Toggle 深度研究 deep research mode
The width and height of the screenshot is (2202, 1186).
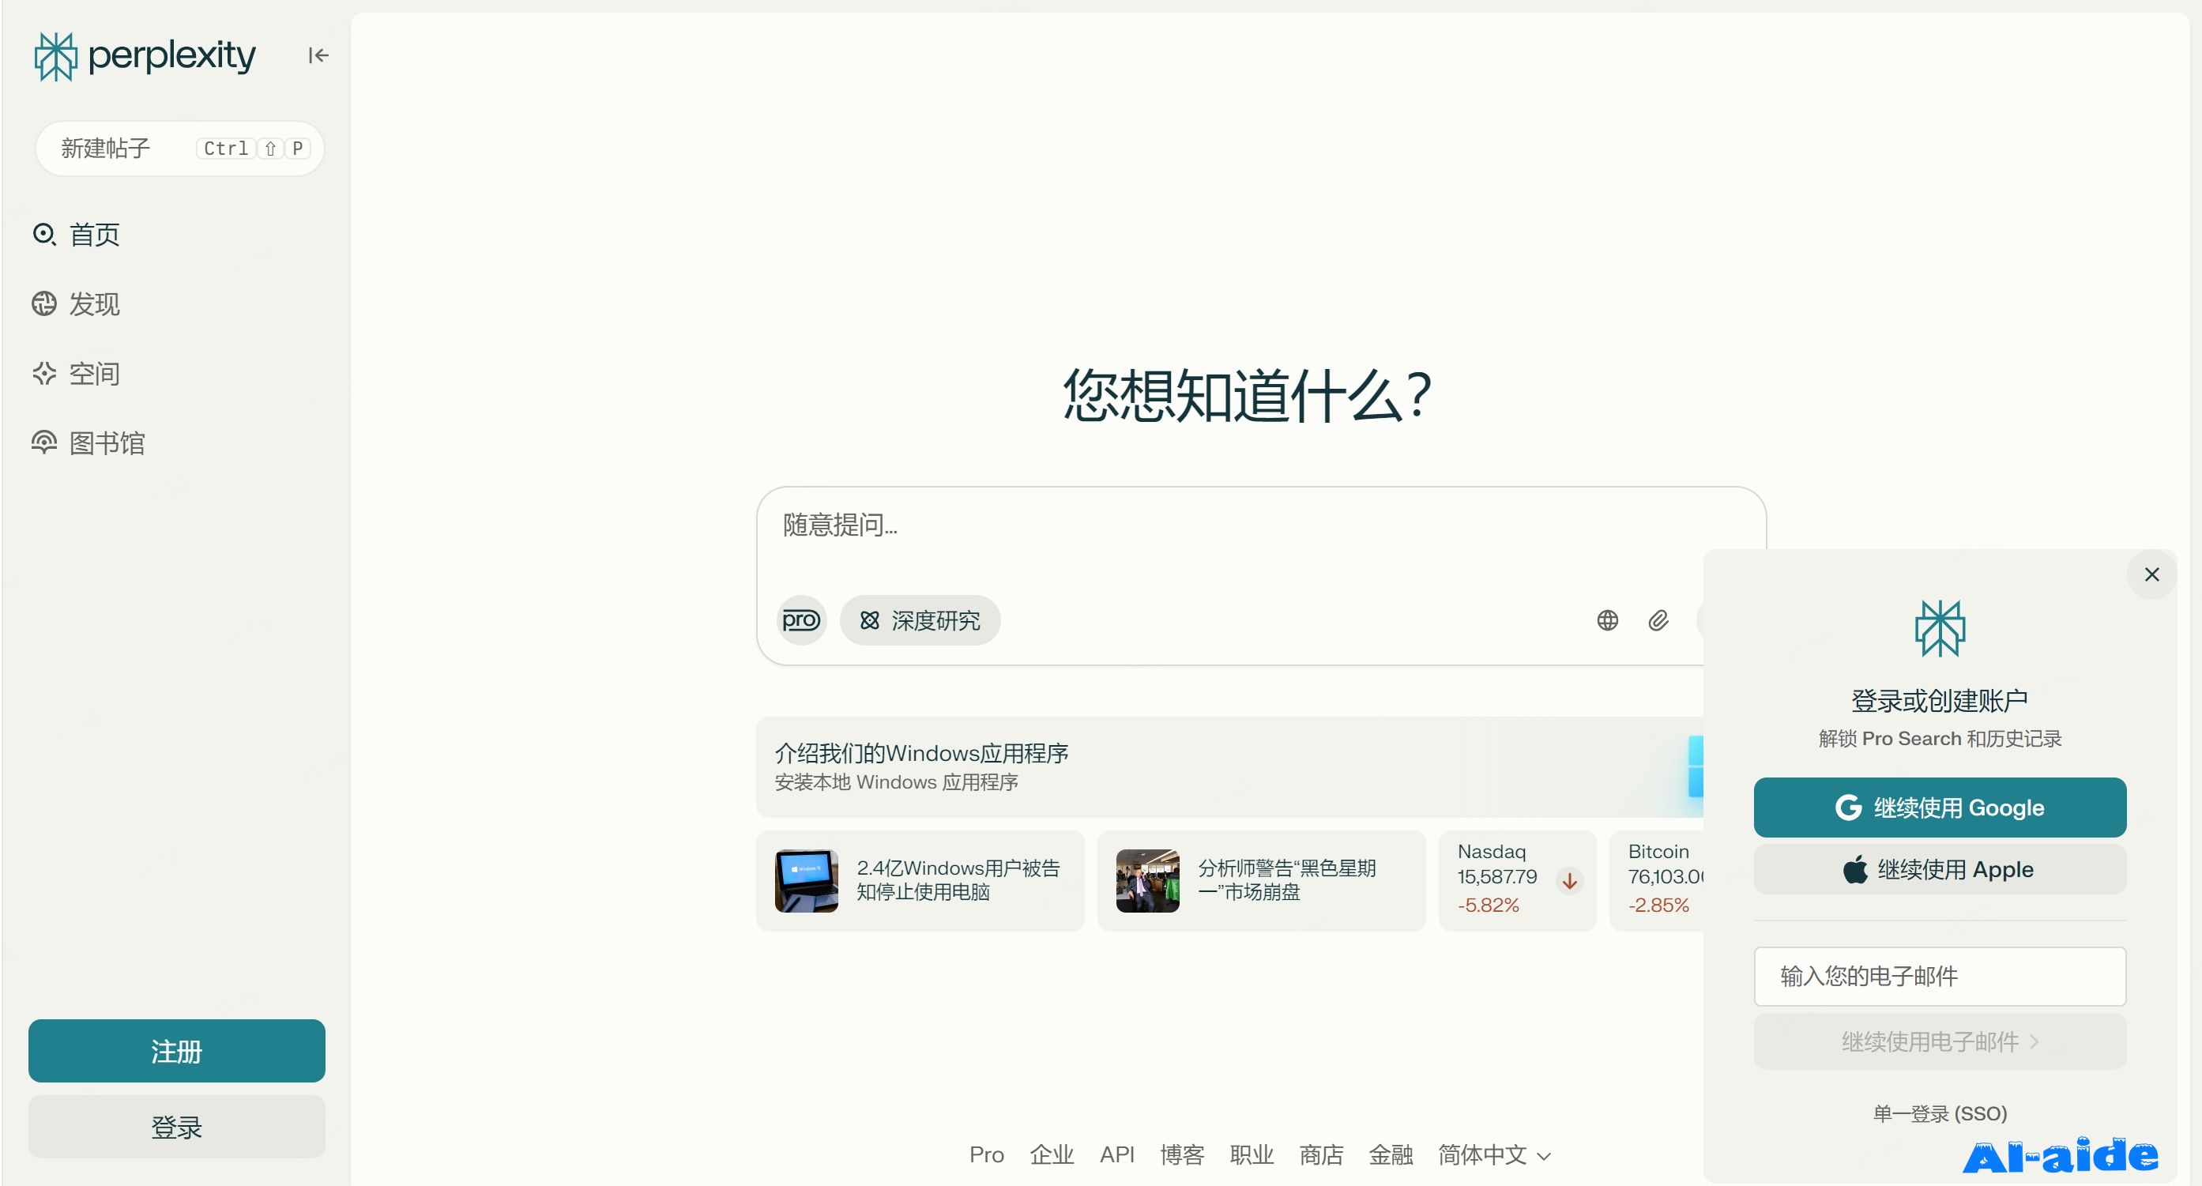920,620
